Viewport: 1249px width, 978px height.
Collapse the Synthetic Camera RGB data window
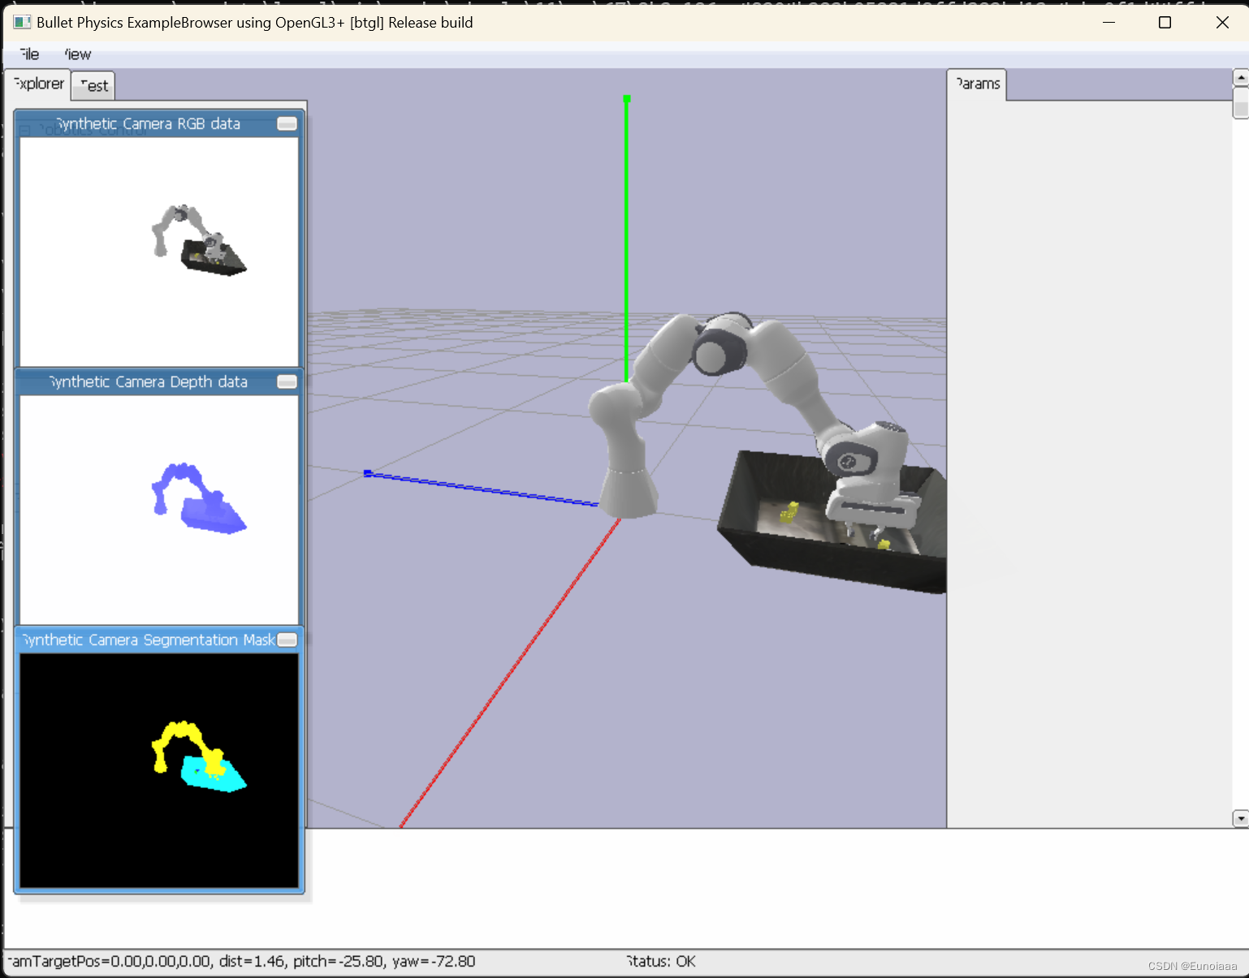[287, 123]
